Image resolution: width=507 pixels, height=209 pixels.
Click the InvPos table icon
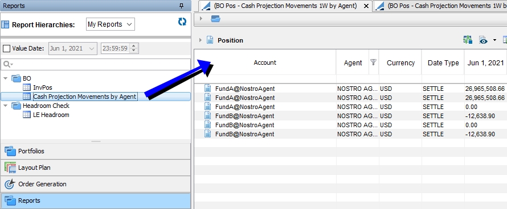(x=27, y=87)
